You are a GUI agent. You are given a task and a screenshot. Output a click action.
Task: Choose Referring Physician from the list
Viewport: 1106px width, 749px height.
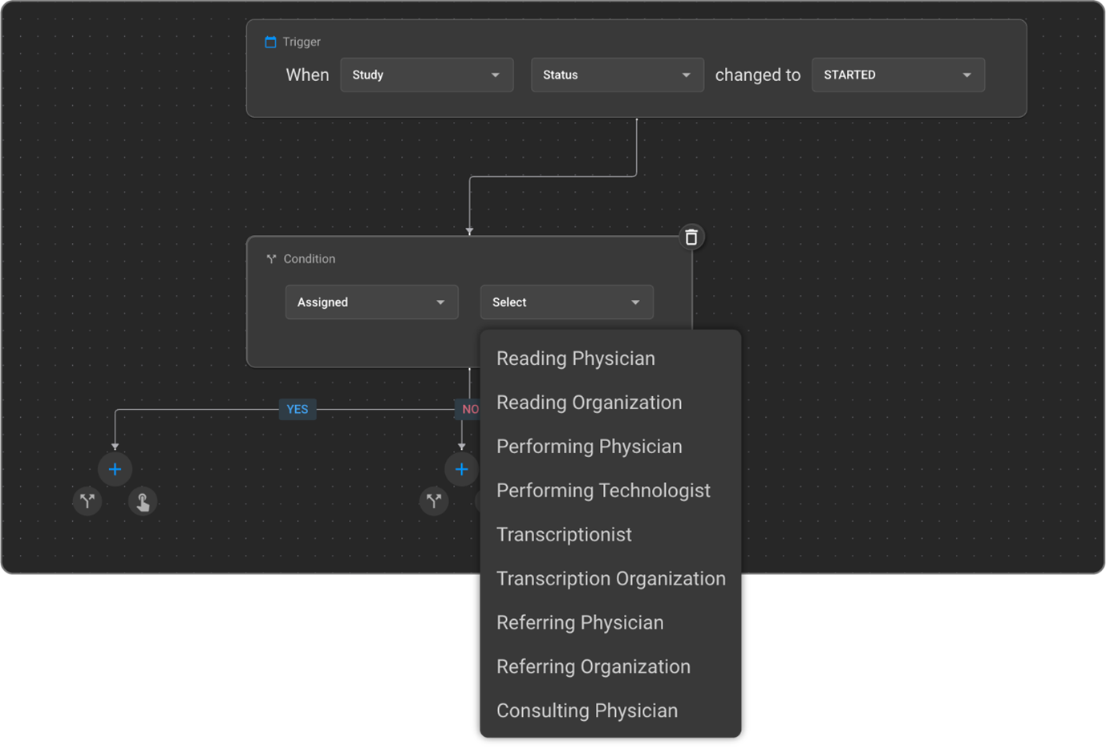click(580, 623)
